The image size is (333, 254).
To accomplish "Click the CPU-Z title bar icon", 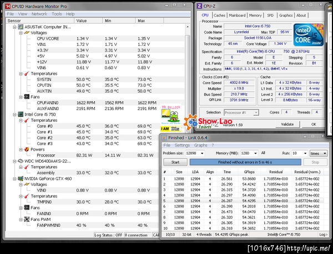I will click(199, 6).
